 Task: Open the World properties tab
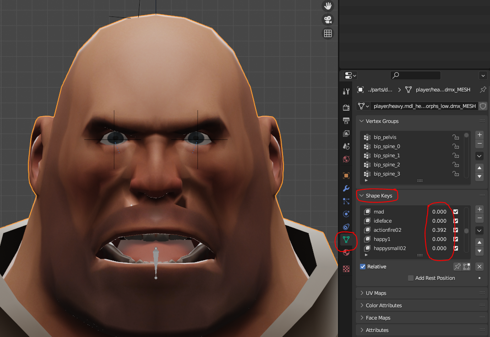pos(346,159)
